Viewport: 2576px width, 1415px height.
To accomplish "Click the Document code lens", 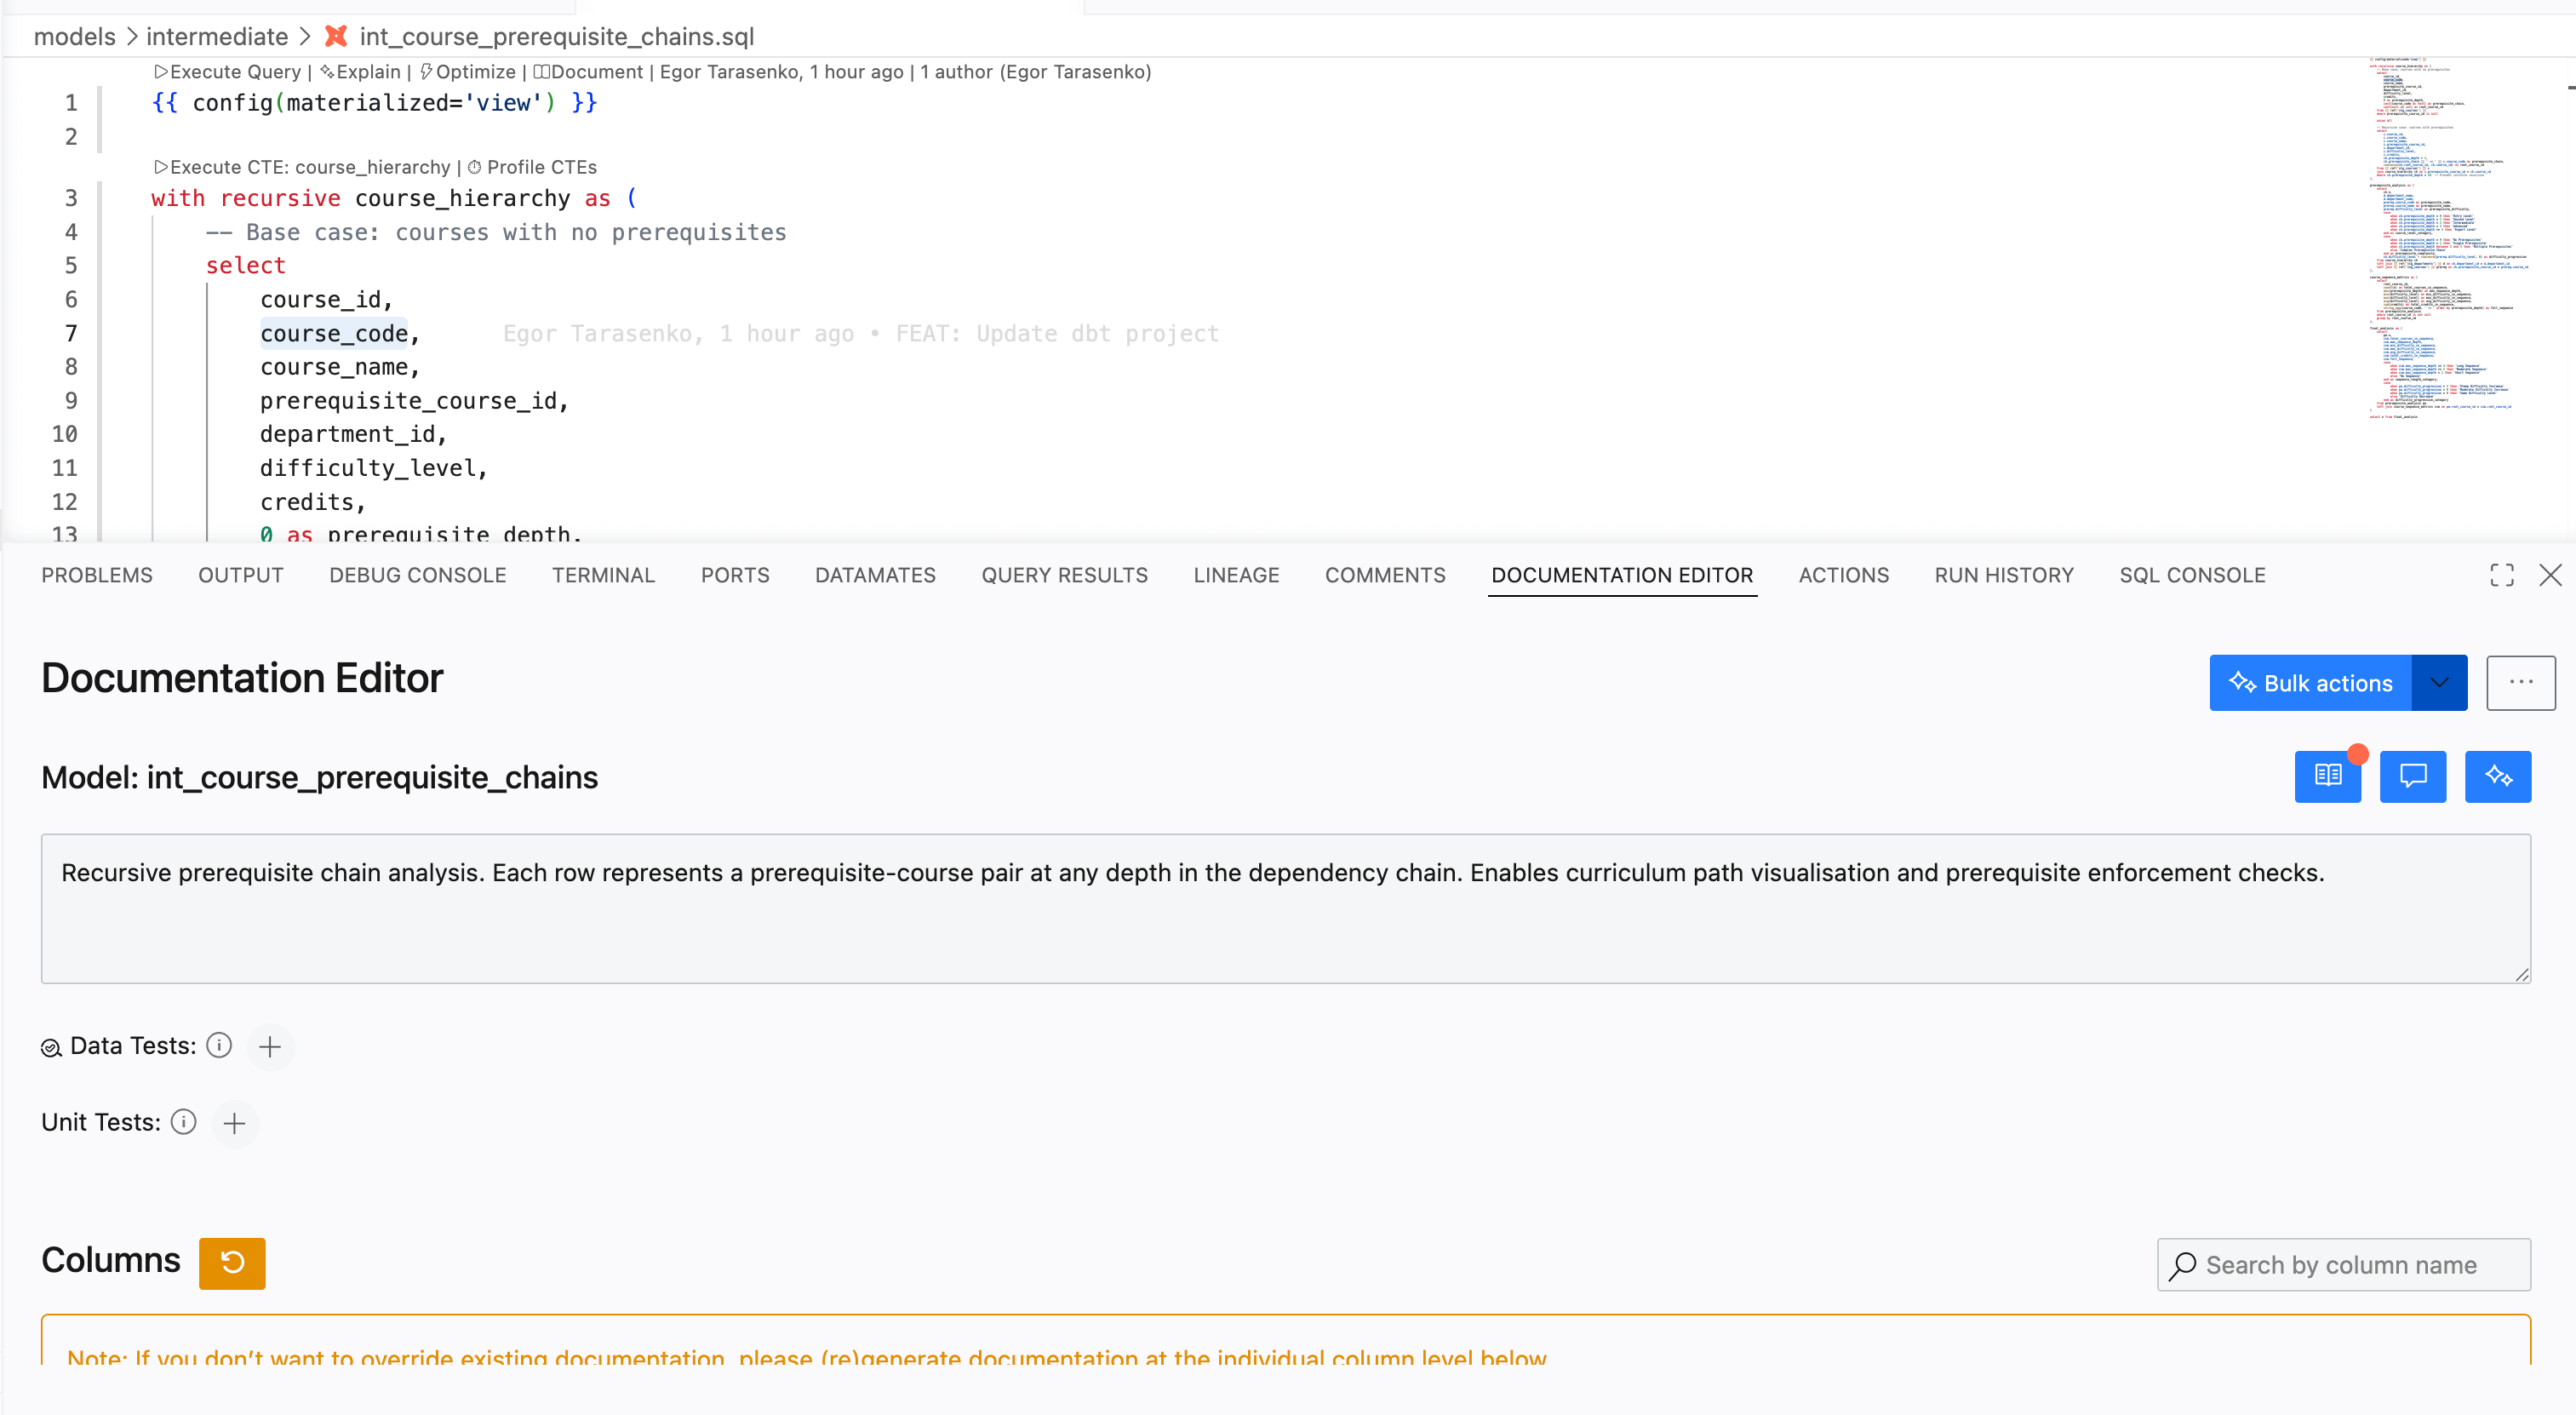I will (x=588, y=72).
